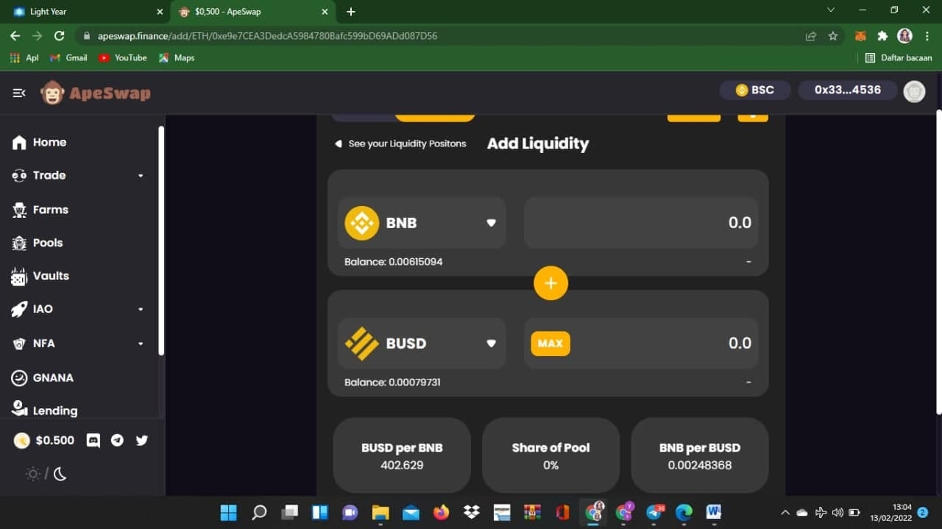Click See your Liquidity Positions link
The height and width of the screenshot is (529, 942).
pos(401,143)
